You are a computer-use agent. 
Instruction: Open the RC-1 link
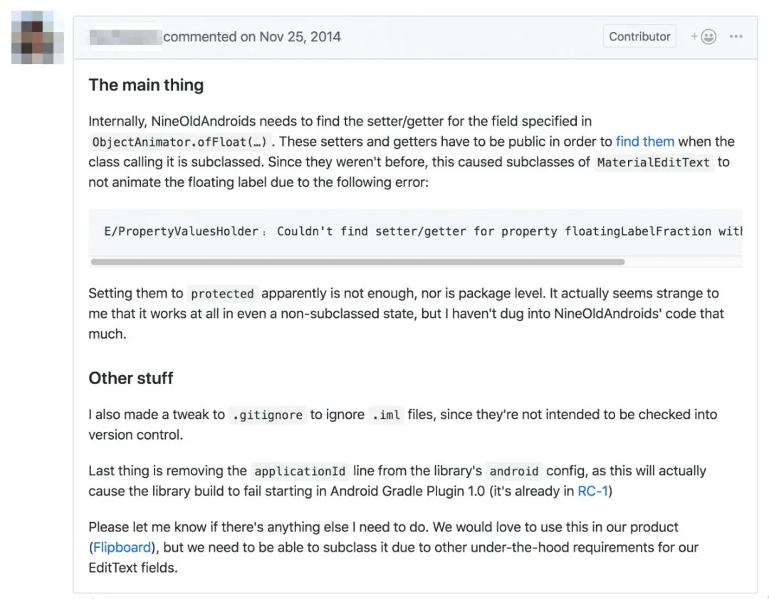click(592, 491)
